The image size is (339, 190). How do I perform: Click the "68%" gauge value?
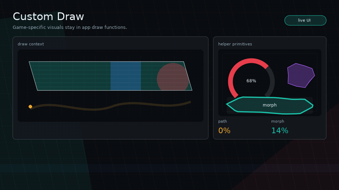[x=251, y=81]
